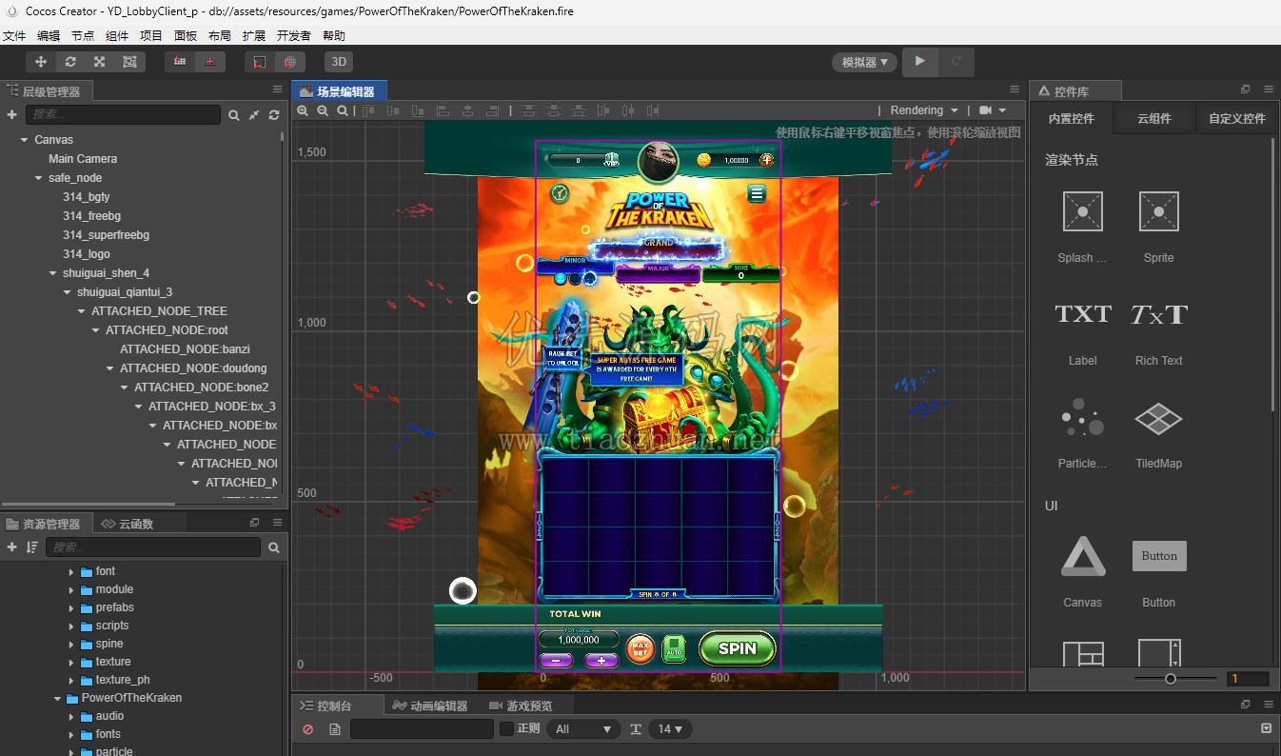Select the Rotate transform tool
Image resolution: width=1281 pixels, height=756 pixels.
pos(70,62)
